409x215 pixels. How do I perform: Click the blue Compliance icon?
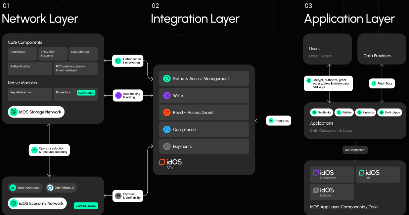[167, 129]
